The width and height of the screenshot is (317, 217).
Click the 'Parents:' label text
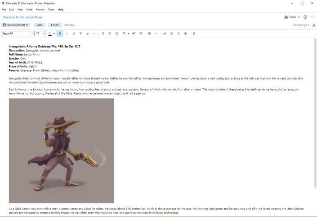pos(14,70)
